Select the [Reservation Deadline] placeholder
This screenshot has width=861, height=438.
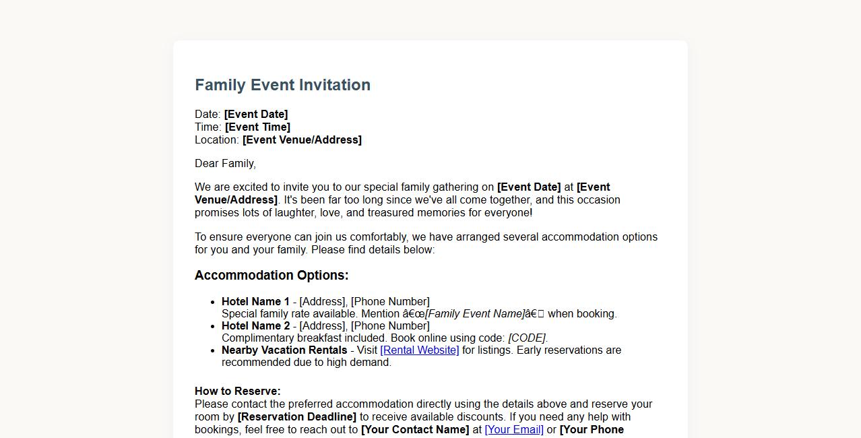296,417
